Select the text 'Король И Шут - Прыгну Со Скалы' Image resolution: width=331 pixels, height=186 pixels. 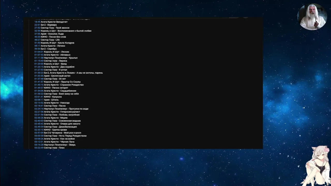click(x=62, y=82)
